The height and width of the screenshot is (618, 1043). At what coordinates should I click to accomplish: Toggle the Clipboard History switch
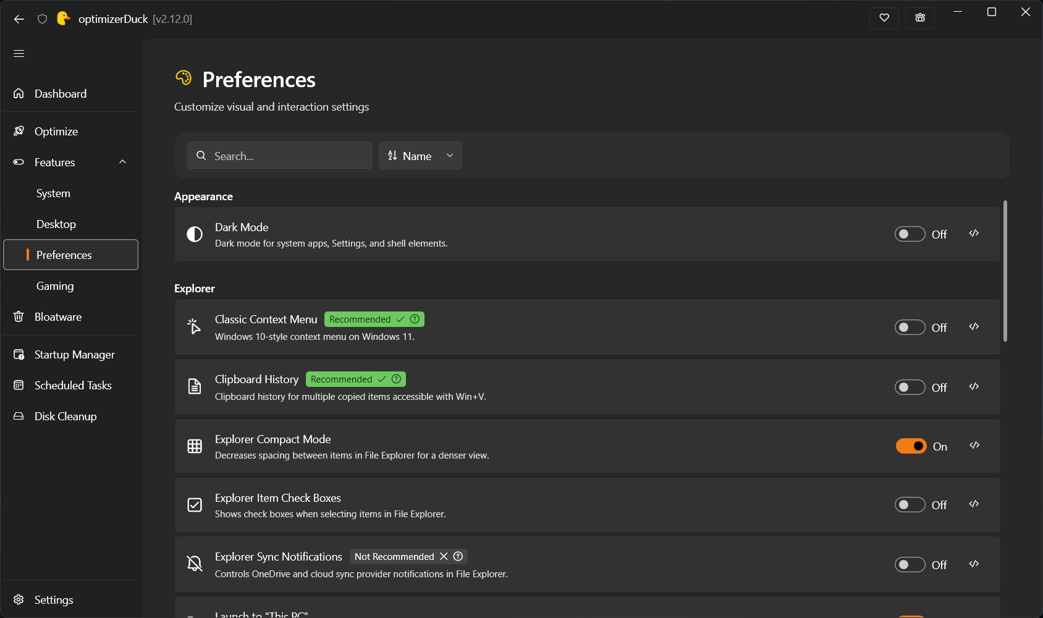coord(910,387)
